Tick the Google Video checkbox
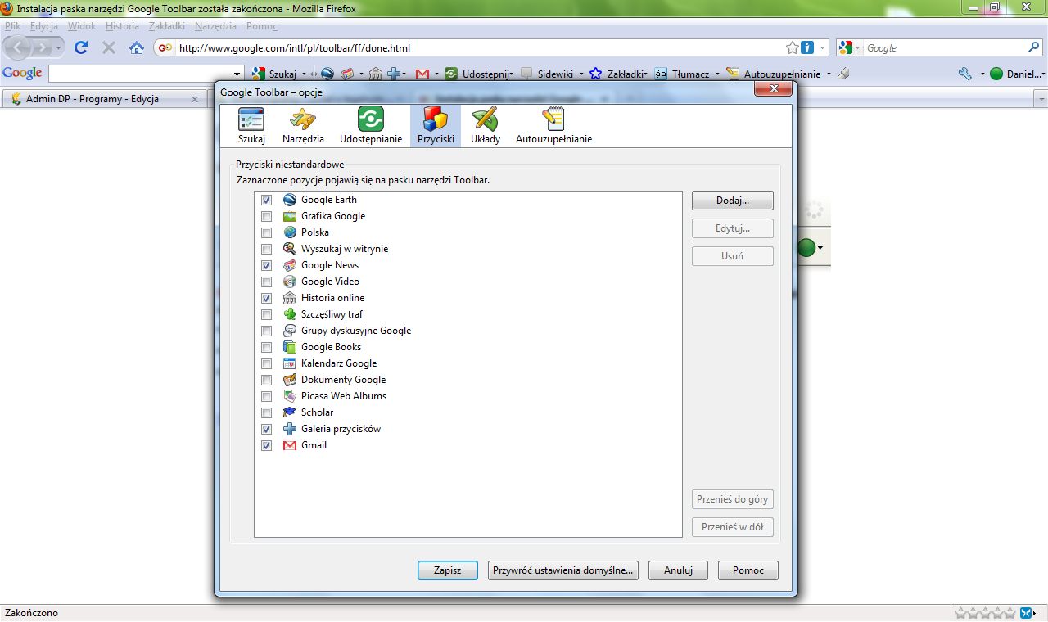The width and height of the screenshot is (1048, 622). 266,282
